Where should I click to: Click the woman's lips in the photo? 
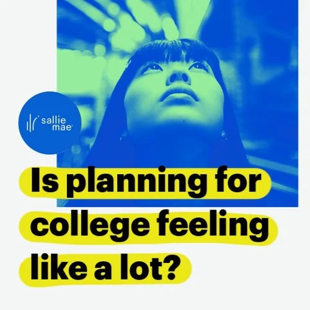pyautogui.click(x=179, y=95)
